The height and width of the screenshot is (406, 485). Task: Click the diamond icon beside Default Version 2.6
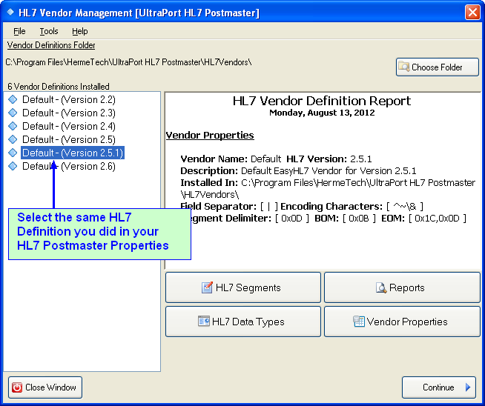[13, 166]
